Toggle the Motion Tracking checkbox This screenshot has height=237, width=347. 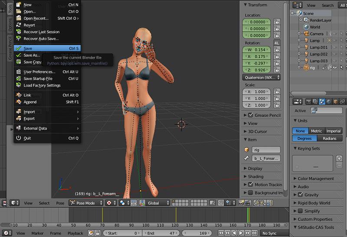pos(250,185)
